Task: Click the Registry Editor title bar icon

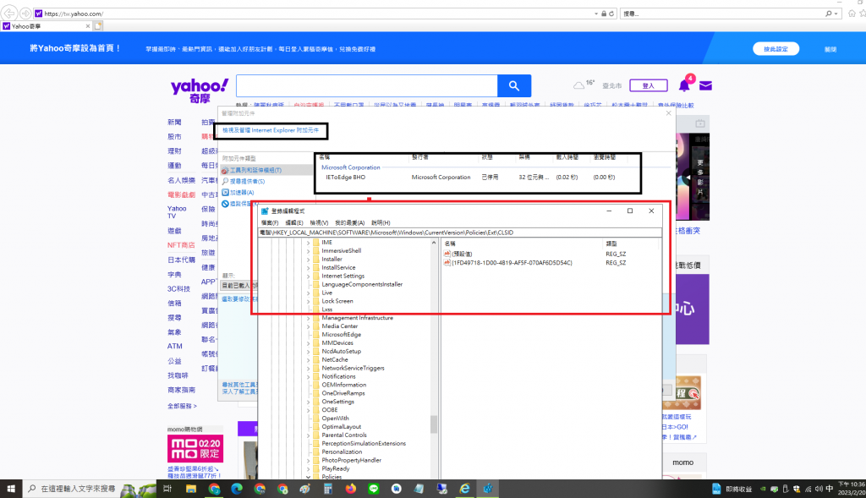Action: pyautogui.click(x=265, y=211)
